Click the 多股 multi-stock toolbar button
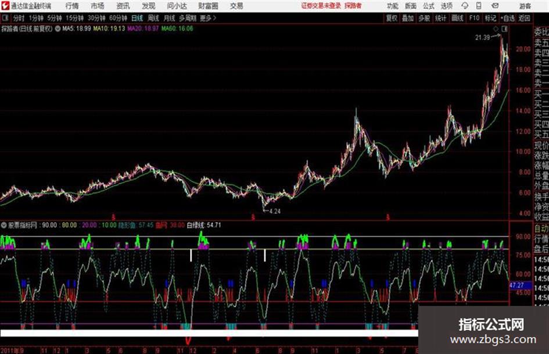Image resolution: width=549 pixels, height=354 pixels. click(x=424, y=18)
